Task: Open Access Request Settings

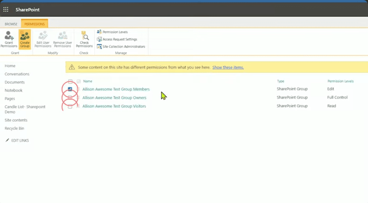Action: (x=117, y=39)
